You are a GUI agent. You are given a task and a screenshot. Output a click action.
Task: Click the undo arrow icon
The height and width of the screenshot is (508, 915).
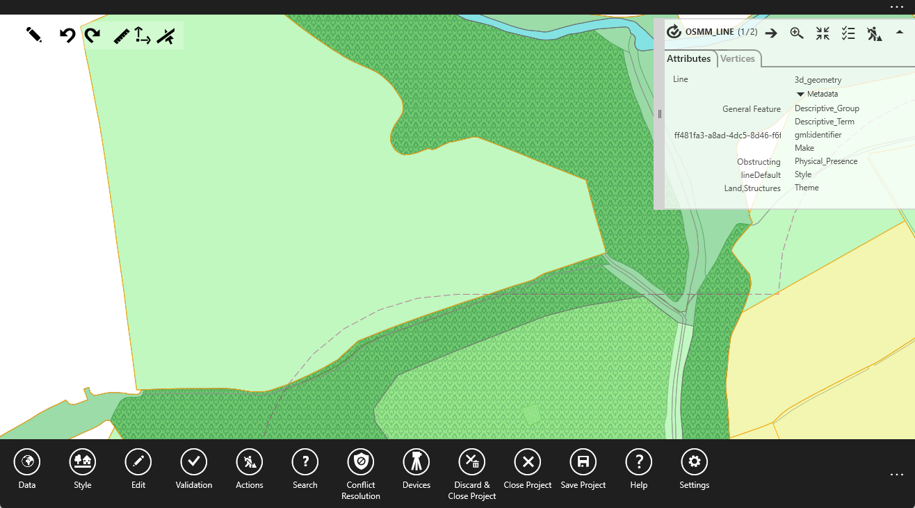[x=67, y=35]
